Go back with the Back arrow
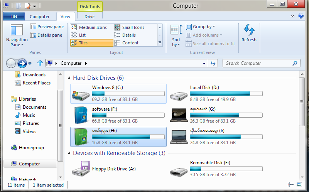 (x=11, y=63)
